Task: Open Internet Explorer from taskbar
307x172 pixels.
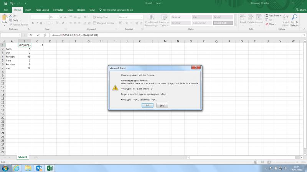Action: coord(16,168)
